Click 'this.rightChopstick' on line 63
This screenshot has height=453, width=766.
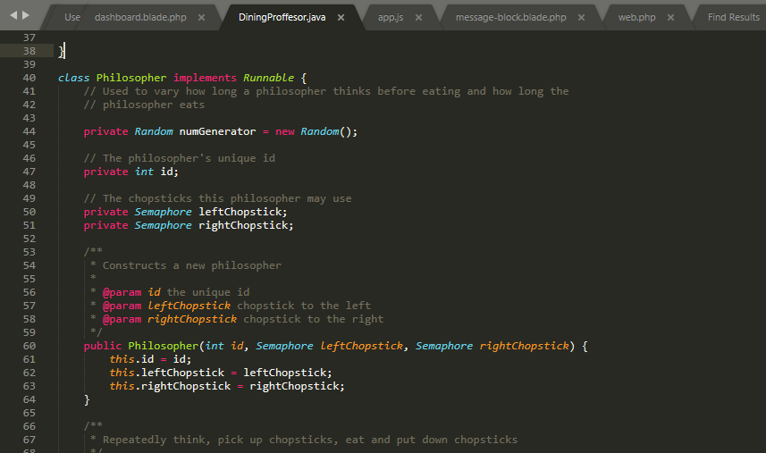coord(170,386)
